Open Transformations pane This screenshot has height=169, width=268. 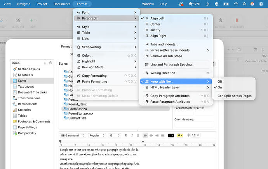point(32,98)
